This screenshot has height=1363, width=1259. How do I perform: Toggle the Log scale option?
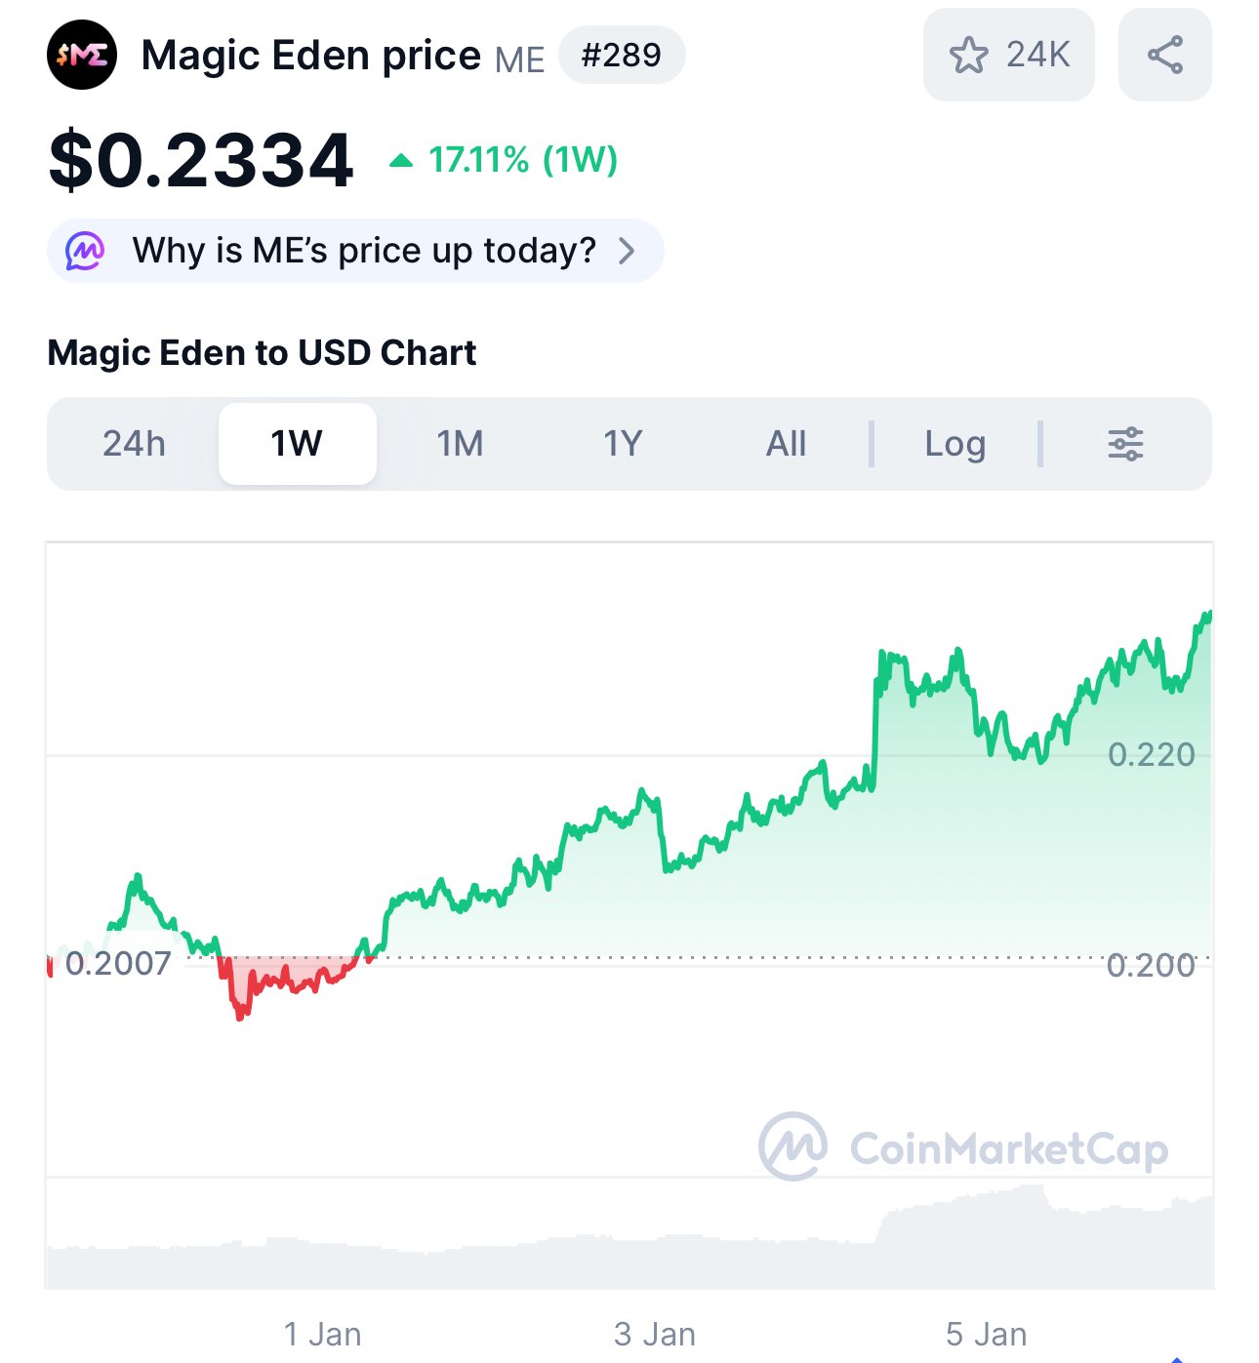click(x=954, y=444)
